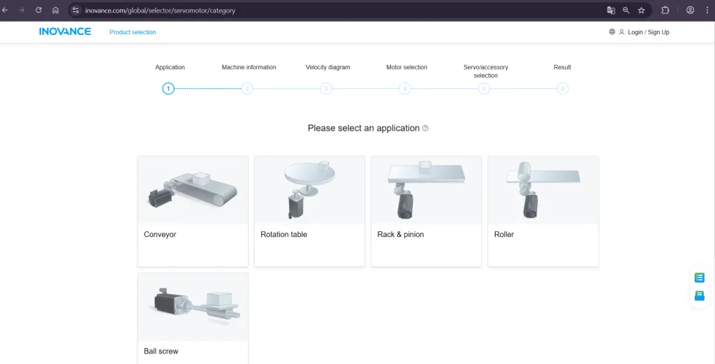Open the browser zoom magnifier icon
Image resolution: width=715 pixels, height=364 pixels.
(x=626, y=10)
